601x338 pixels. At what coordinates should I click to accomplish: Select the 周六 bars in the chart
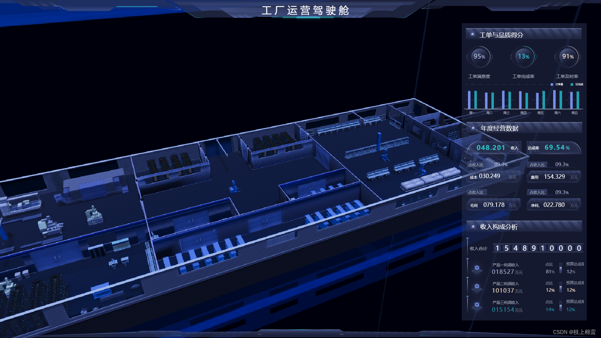pos(557,100)
